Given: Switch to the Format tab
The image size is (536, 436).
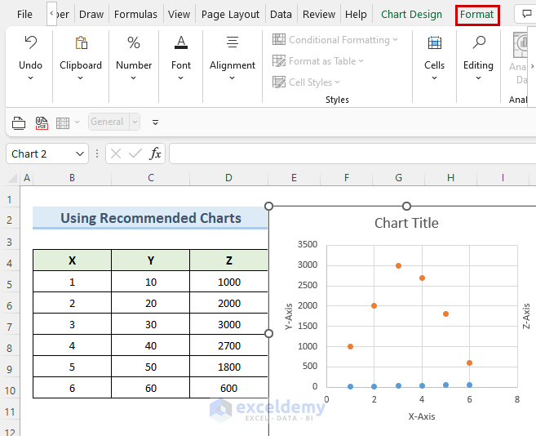Looking at the screenshot, I should [477, 15].
